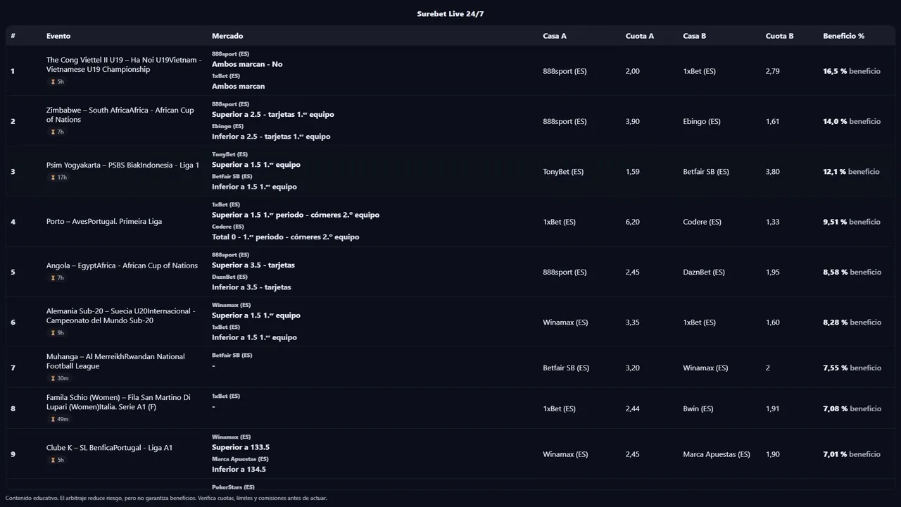Click the hourglass icon under Zimbabwe – South Africa
901x507 pixels.
tap(53, 132)
